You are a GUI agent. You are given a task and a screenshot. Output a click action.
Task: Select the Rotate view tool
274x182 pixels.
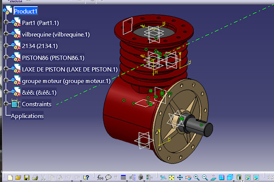point(189,178)
